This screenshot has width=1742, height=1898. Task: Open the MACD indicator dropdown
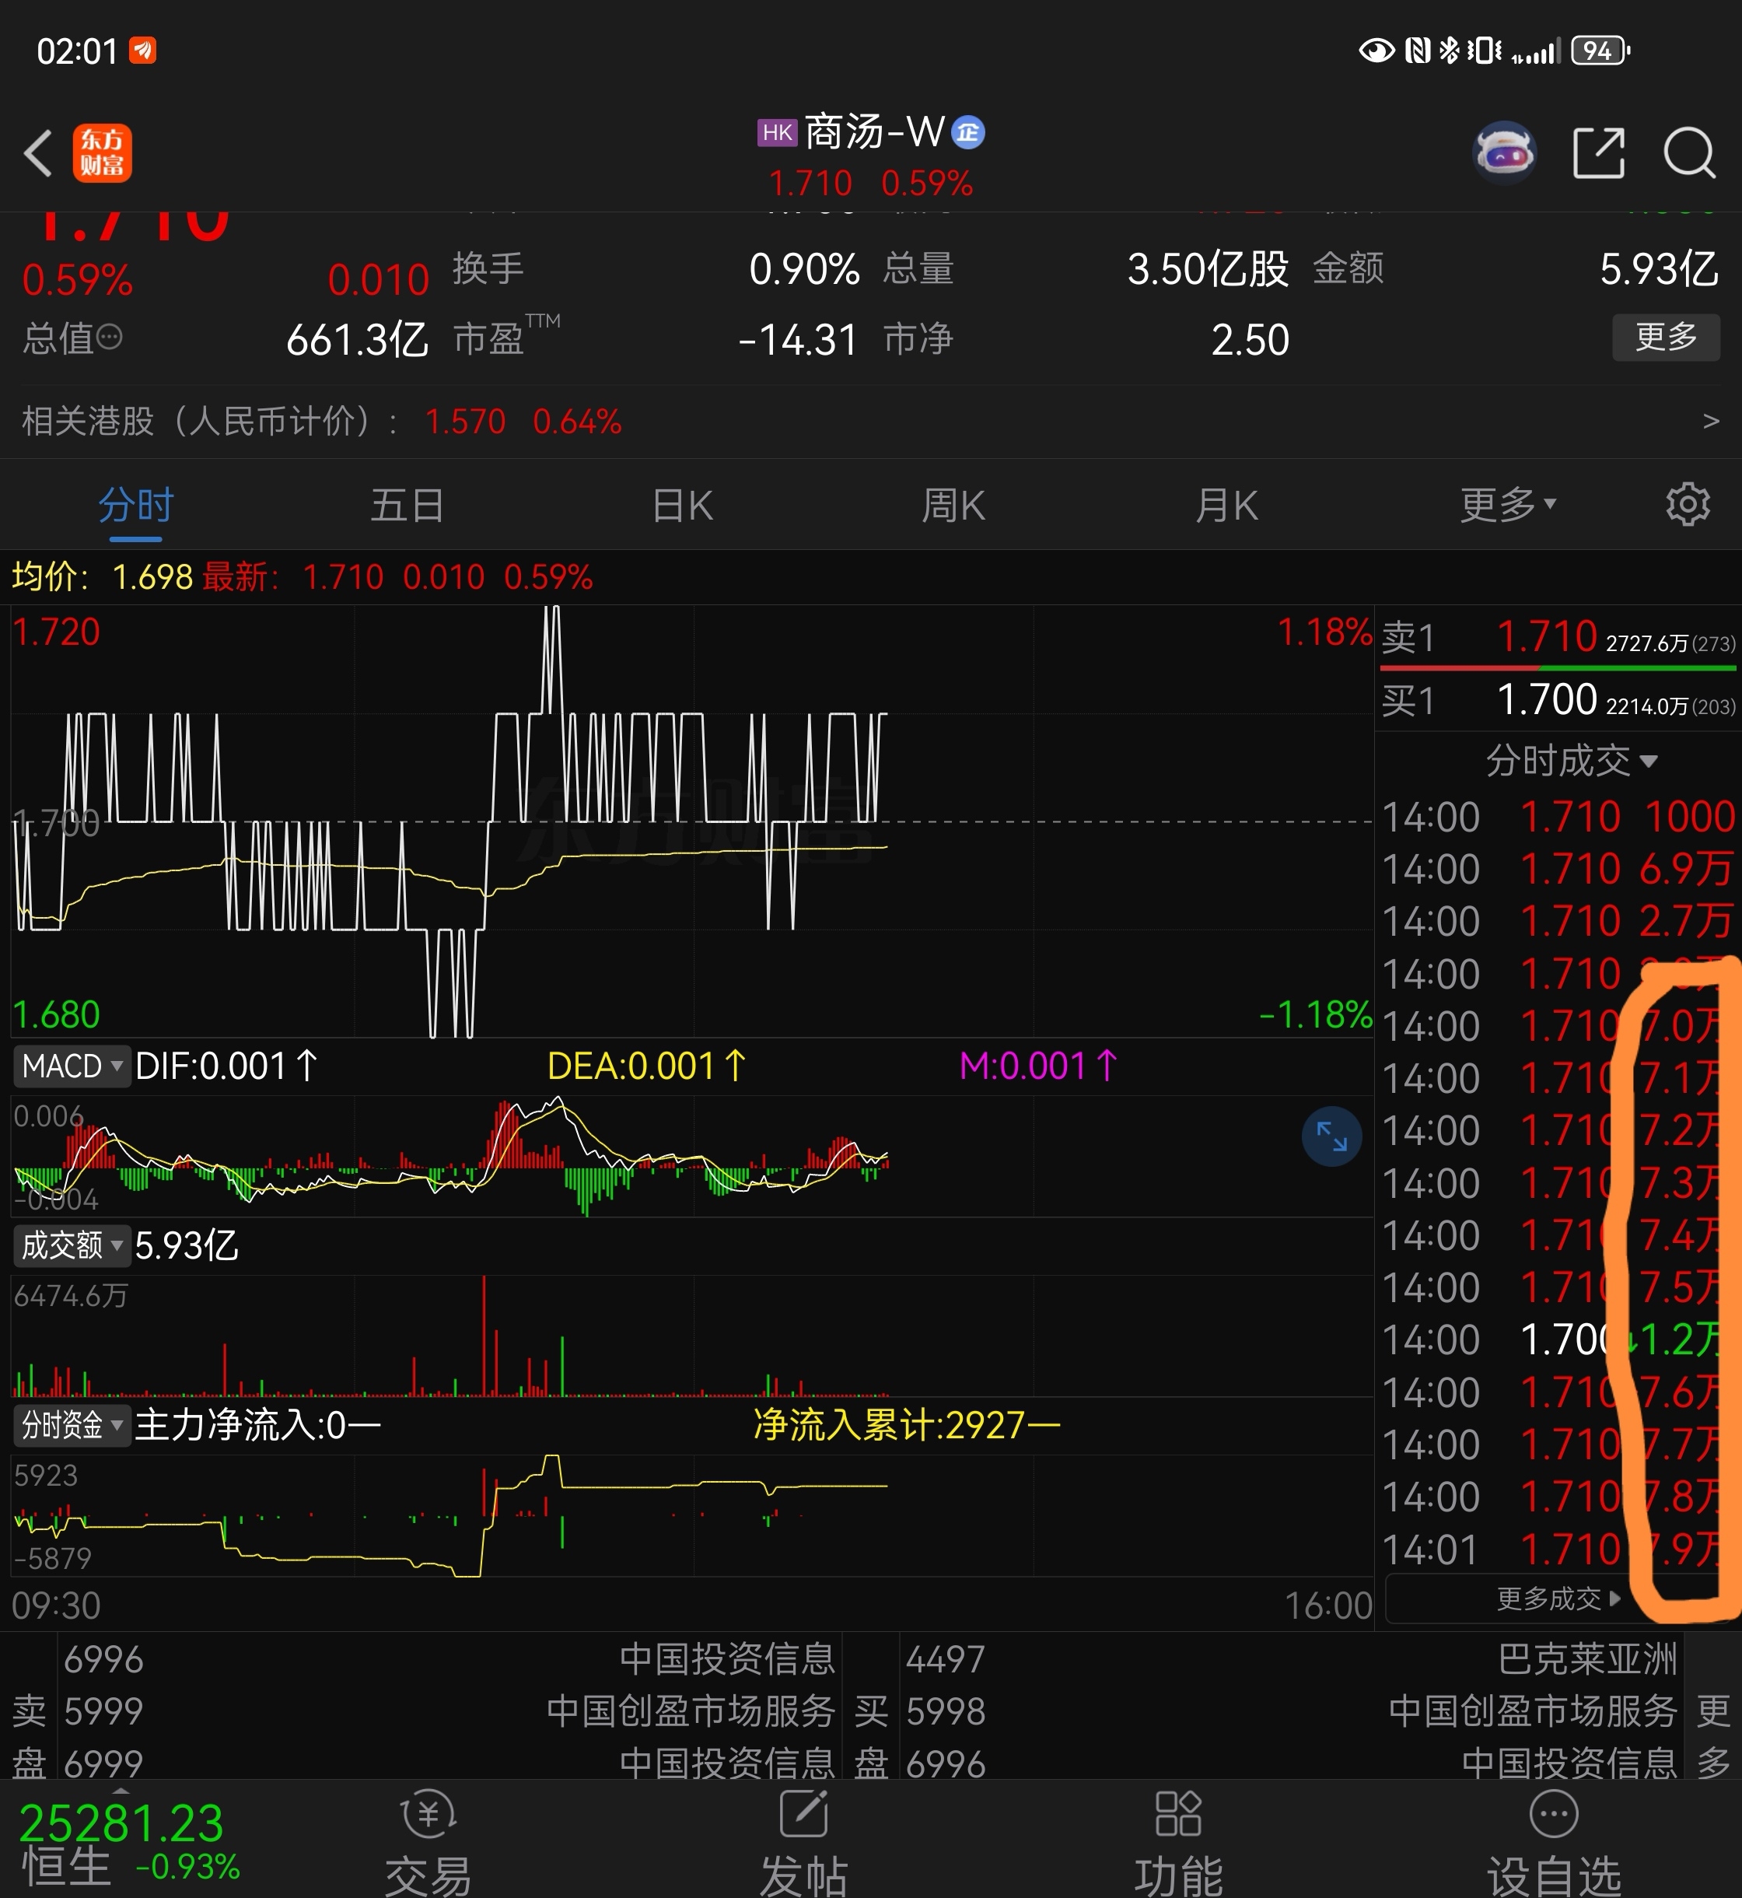(72, 1066)
